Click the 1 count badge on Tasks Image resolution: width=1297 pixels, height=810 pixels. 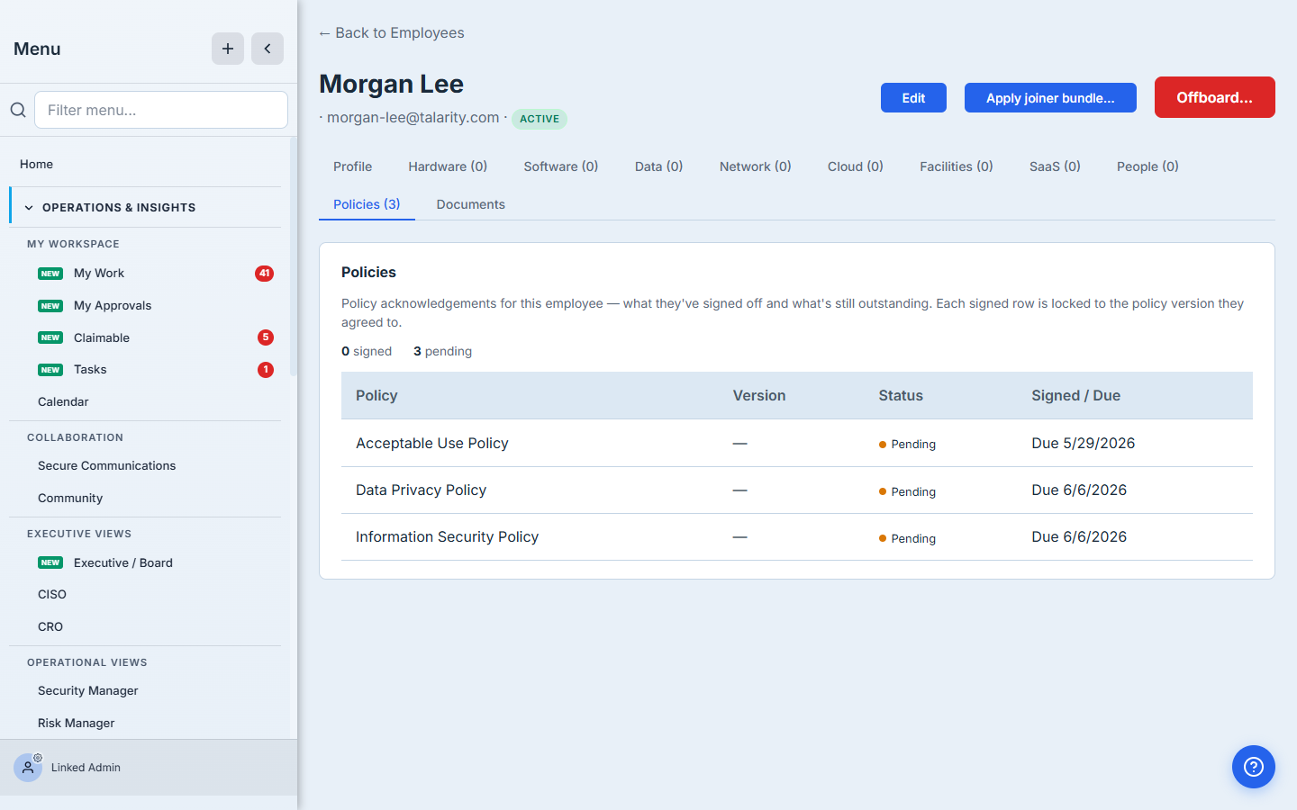click(x=266, y=370)
